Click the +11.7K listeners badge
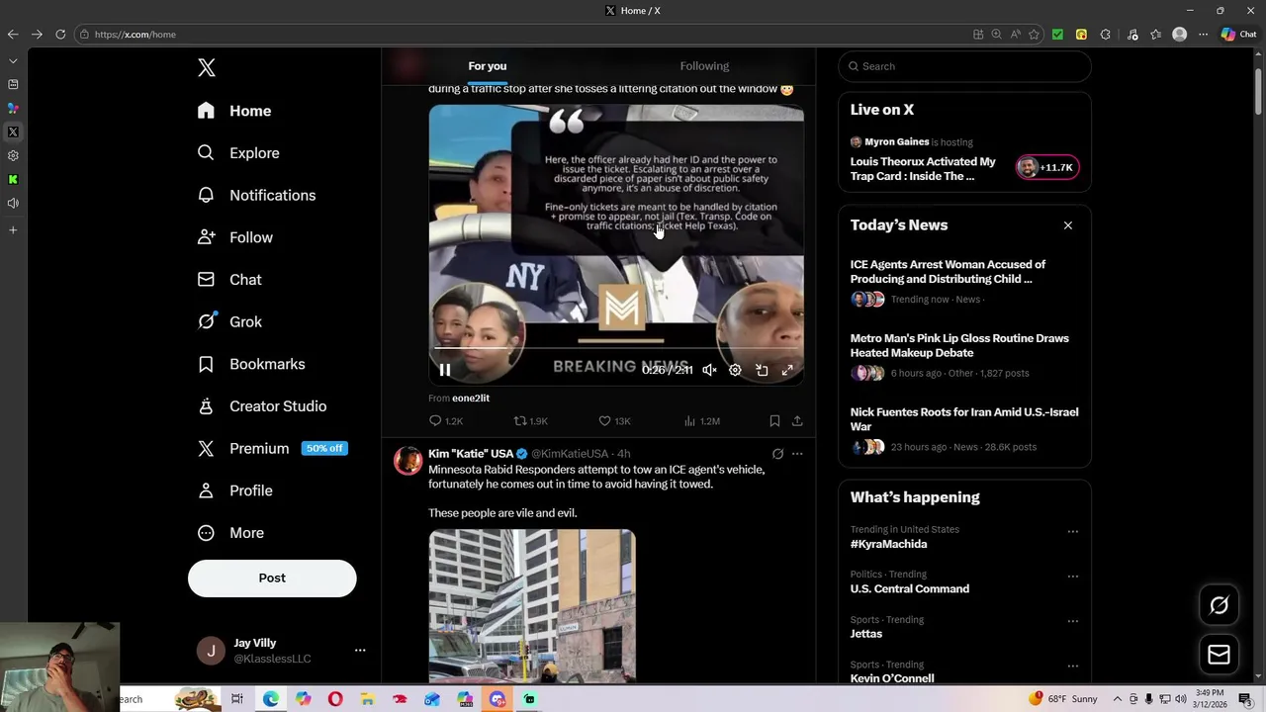 1047,167
